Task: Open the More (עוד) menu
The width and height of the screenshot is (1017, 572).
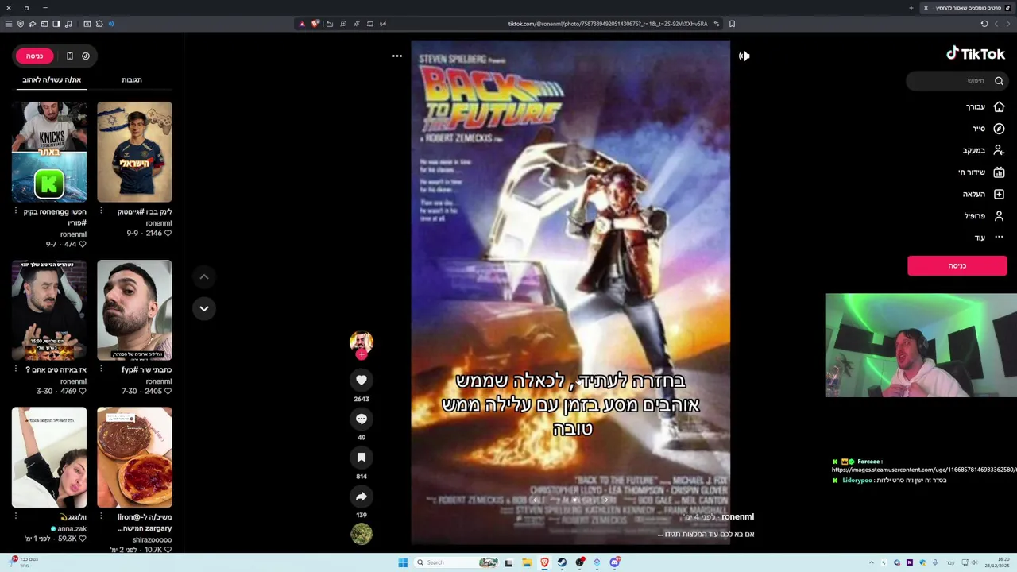Action: coord(989,238)
